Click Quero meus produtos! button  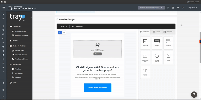(97, 88)
